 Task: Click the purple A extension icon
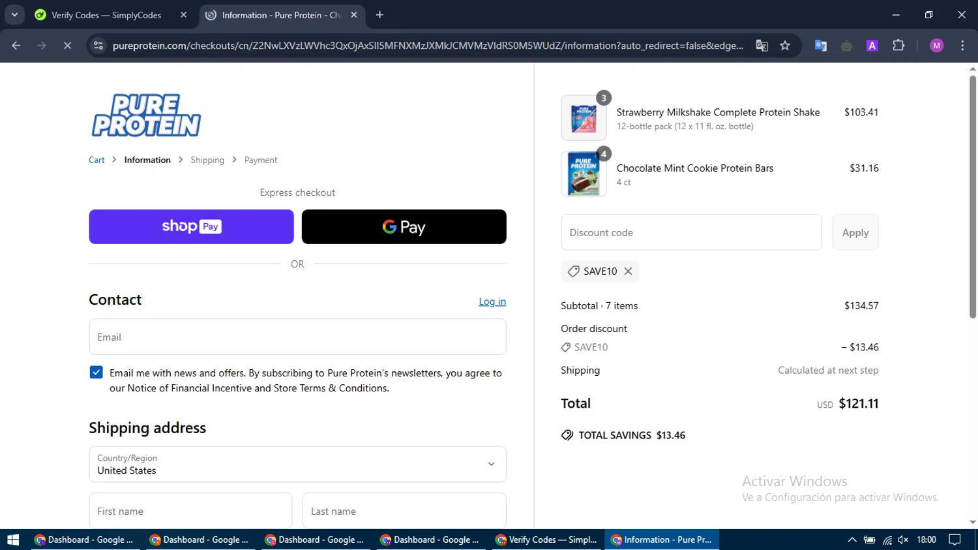(872, 46)
